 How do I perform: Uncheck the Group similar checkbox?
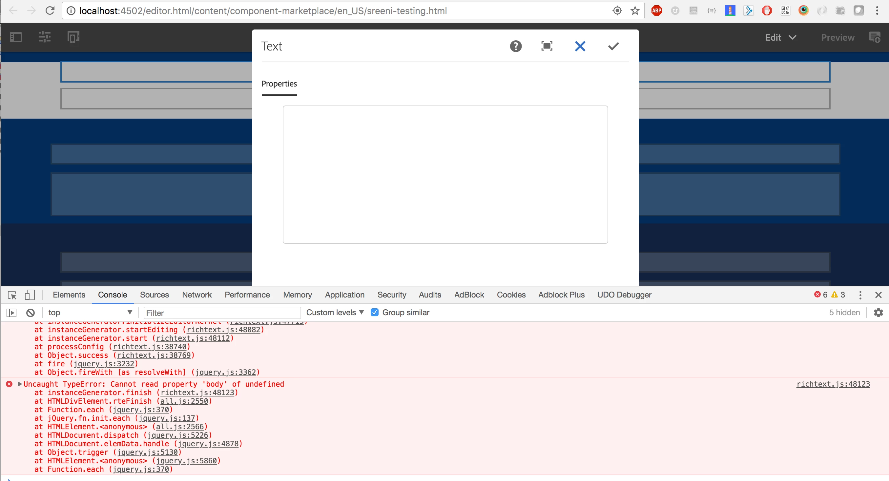374,312
